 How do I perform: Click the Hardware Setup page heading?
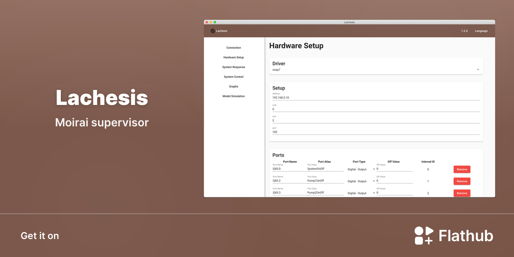pos(296,45)
